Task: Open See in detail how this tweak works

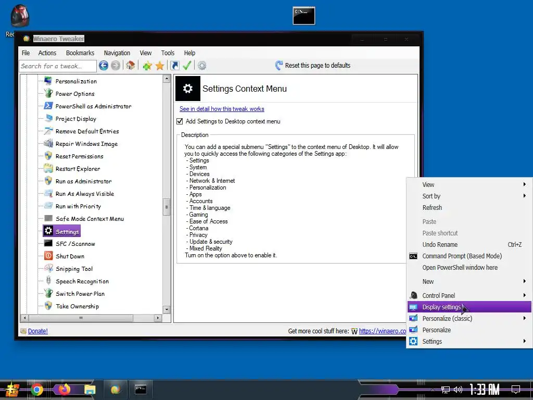Action: (x=222, y=109)
